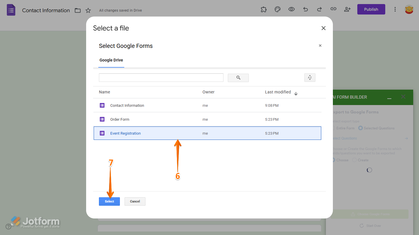Click the folder icon to move the form
Viewport: 419px width, 235px height.
(77, 10)
